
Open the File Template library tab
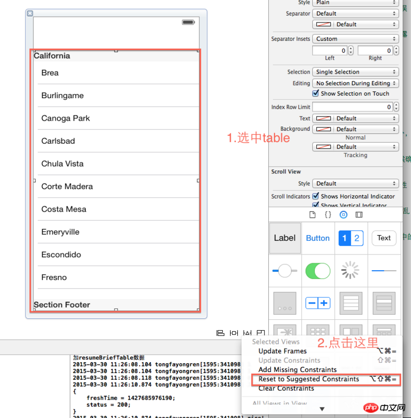tap(313, 215)
